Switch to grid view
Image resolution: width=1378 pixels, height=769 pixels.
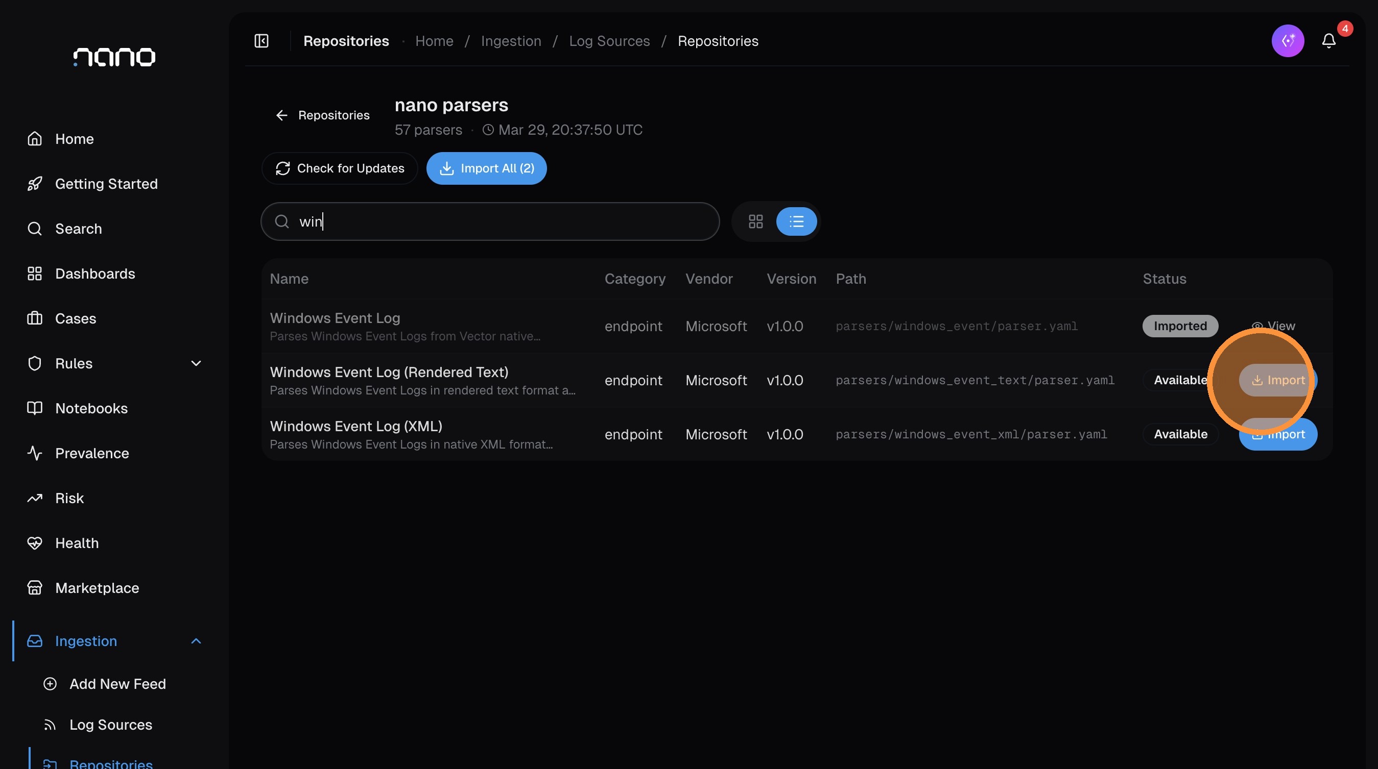point(755,221)
